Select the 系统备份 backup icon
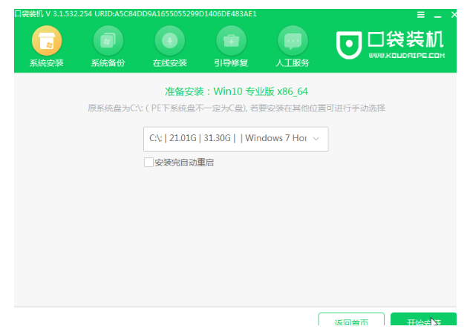 [108, 40]
